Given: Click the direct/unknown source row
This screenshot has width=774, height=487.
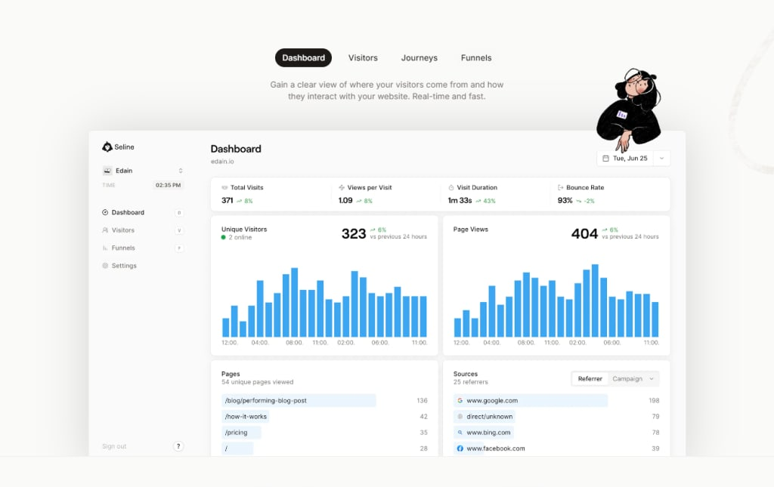Looking at the screenshot, I should click(556, 417).
